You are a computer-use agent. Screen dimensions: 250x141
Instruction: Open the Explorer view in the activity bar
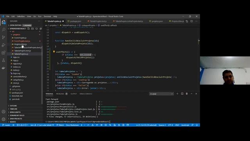4,22
